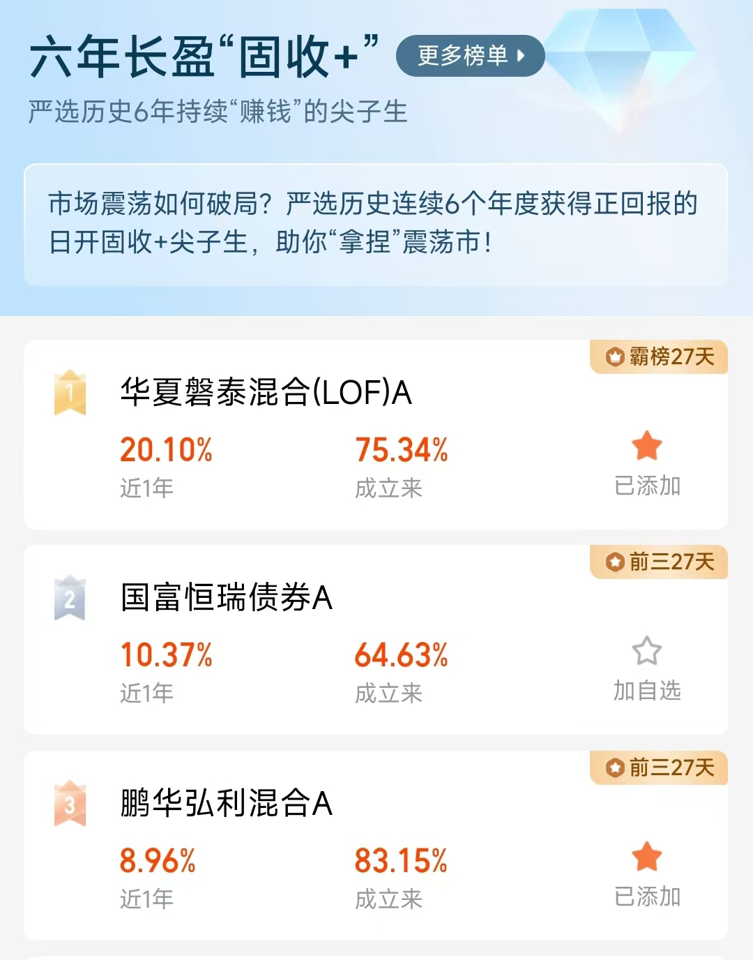Image resolution: width=753 pixels, height=960 pixels.
Task: Tap the bronze rank 3 medal icon
Action: click(70, 803)
